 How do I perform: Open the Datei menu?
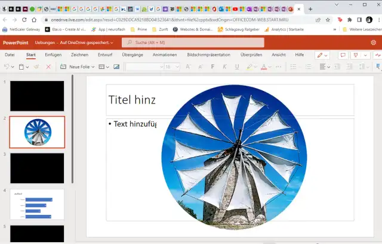10,55
